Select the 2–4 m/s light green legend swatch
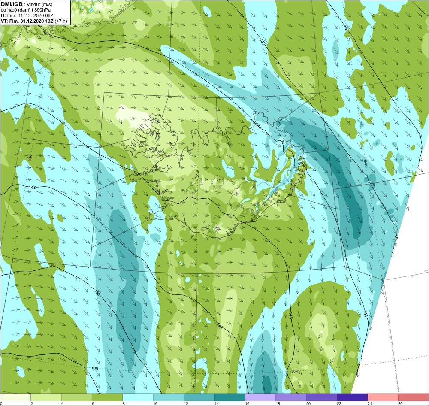This screenshot has width=429, height=406. click(46, 397)
